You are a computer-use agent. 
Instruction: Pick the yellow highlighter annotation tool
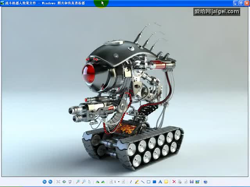(x=137, y=182)
